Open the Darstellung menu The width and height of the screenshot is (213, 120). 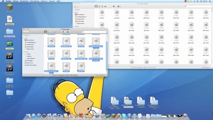coord(35,1)
